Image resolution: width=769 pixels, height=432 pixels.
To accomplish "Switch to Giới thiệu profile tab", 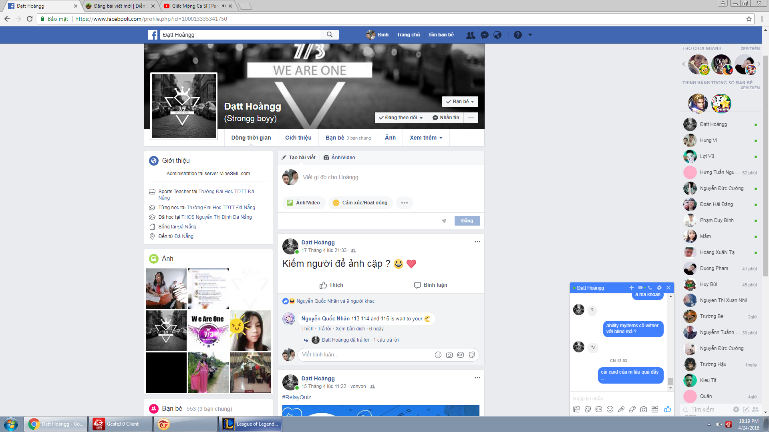I will tap(298, 138).
